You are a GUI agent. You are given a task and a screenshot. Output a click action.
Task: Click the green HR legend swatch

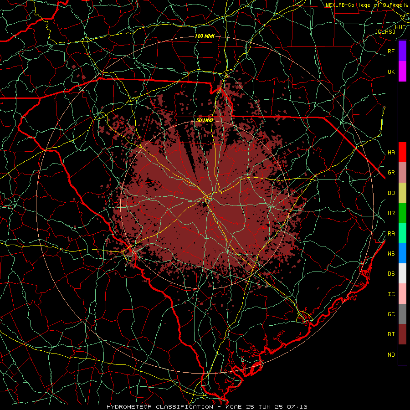(402, 213)
